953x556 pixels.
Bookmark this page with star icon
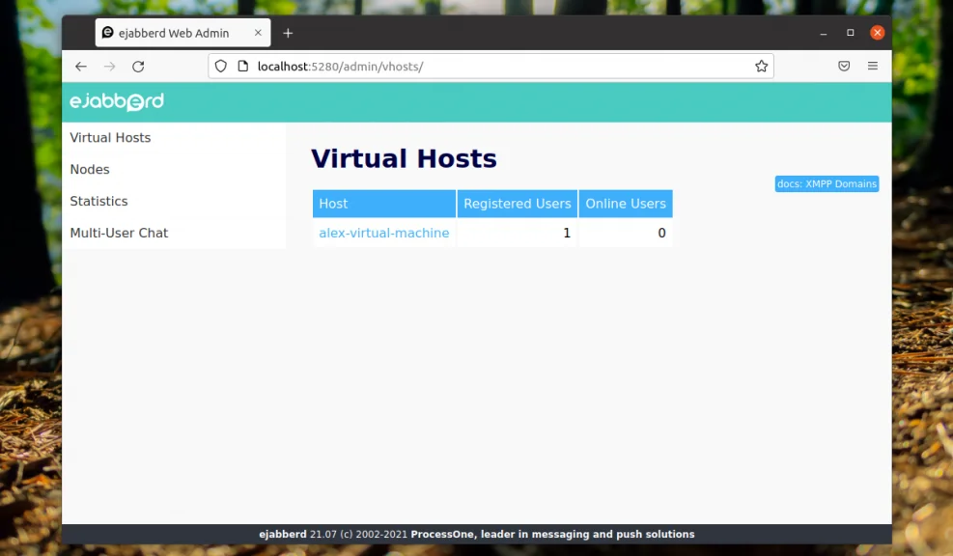click(x=761, y=67)
